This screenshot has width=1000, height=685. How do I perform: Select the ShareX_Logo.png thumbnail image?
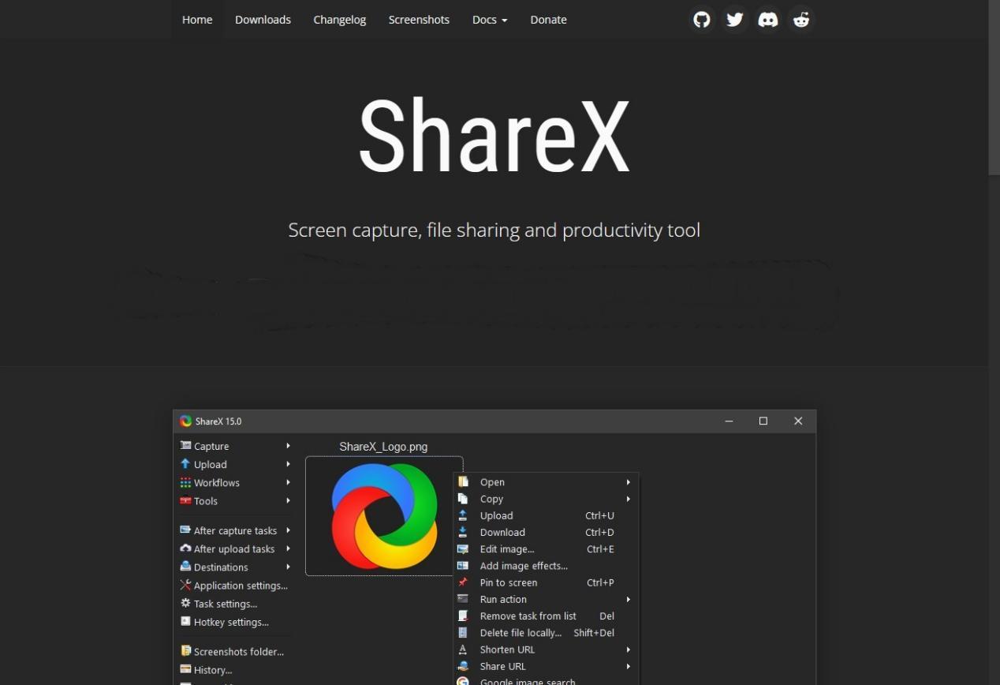(384, 516)
